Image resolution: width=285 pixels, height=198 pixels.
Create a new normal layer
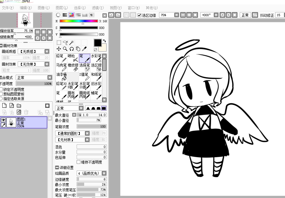point(4,106)
